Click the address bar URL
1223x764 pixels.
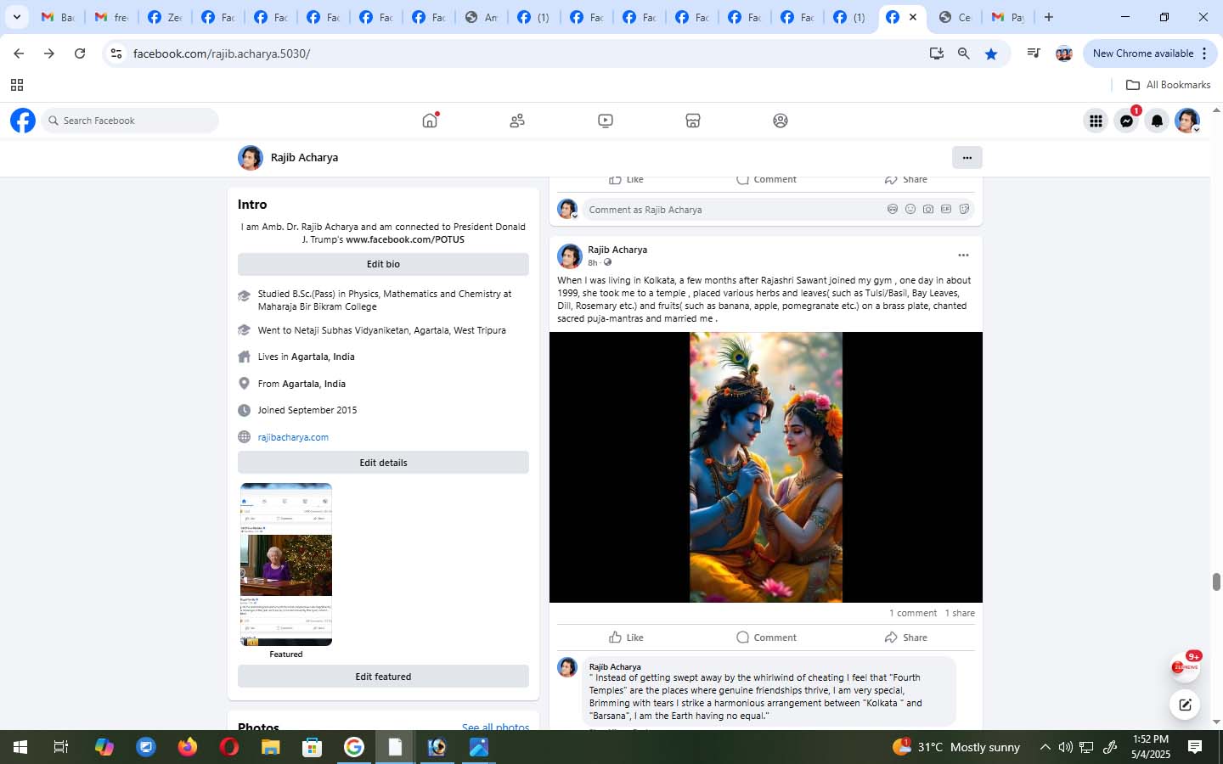[221, 53]
